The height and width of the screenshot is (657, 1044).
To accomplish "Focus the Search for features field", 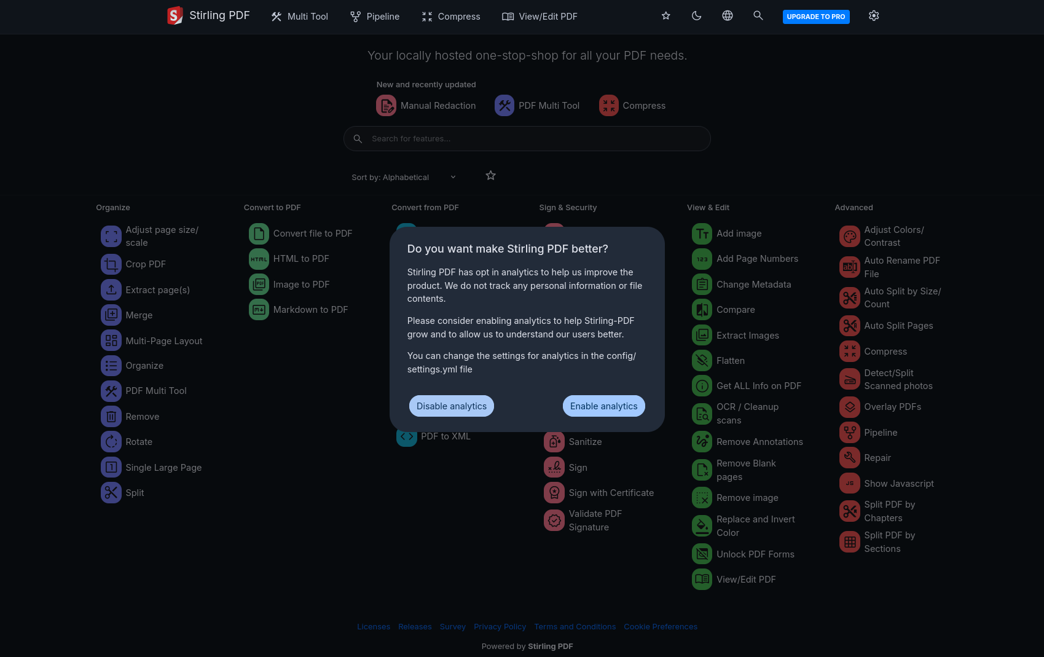I will click(x=527, y=139).
